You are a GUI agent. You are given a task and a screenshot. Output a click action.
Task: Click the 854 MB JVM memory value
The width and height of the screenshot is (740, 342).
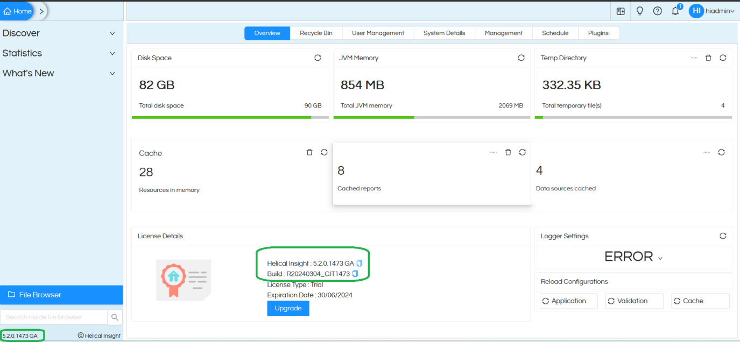[362, 85]
